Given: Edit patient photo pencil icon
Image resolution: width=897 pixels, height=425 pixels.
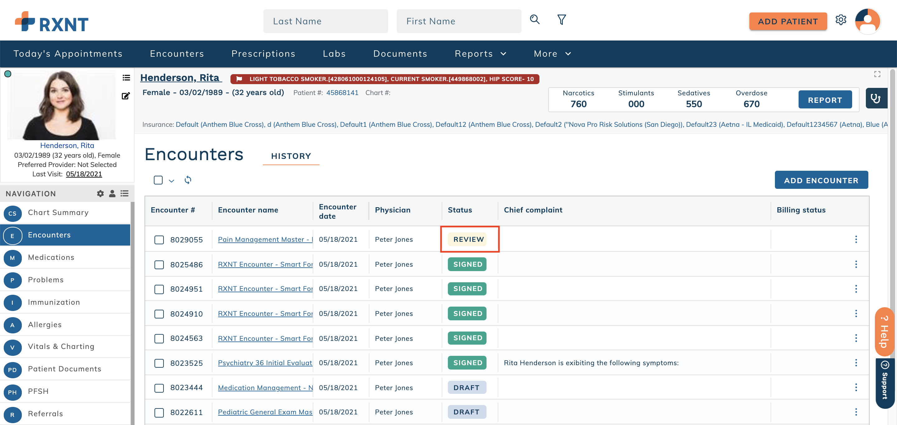Looking at the screenshot, I should pos(126,96).
